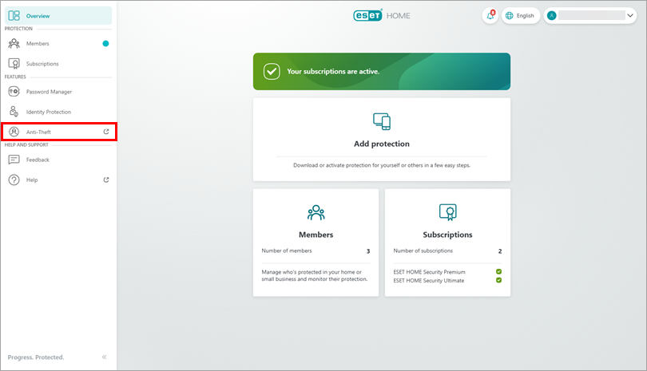Click green status check for Security Ultimate
The height and width of the screenshot is (371, 647).
(499, 280)
